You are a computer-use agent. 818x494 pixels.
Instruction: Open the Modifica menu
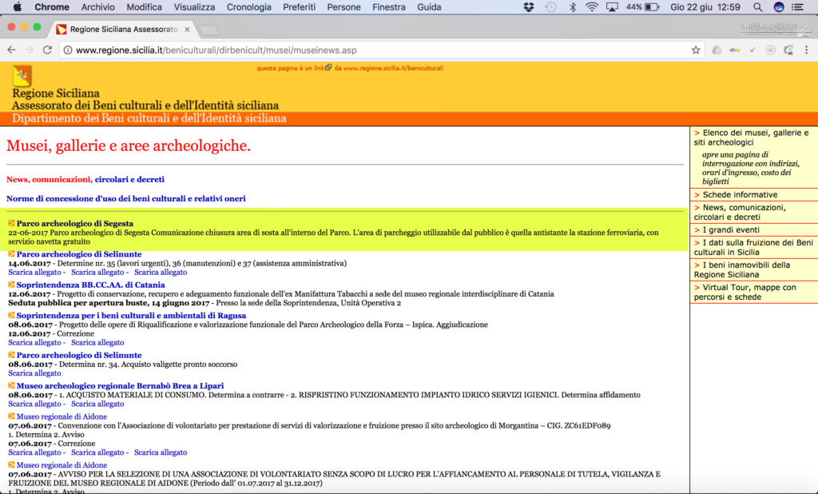click(x=144, y=7)
